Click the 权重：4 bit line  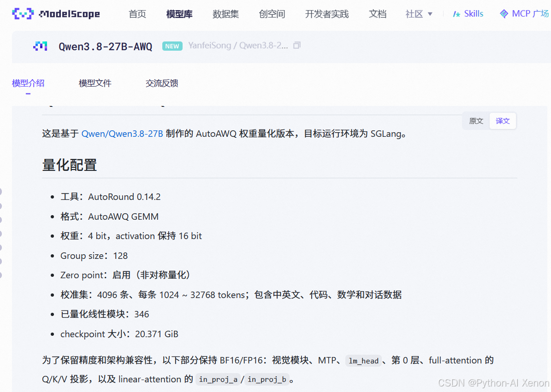coord(131,236)
